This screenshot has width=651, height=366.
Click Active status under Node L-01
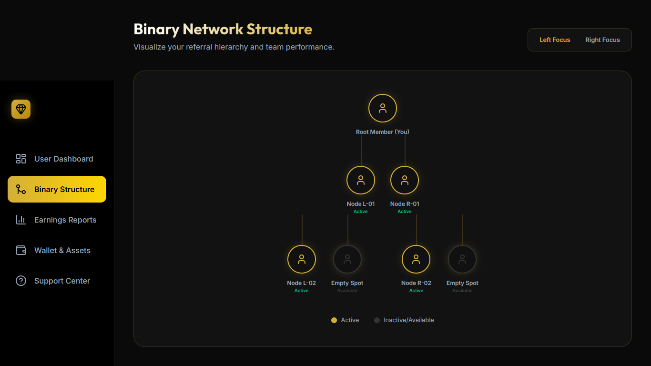(361, 212)
